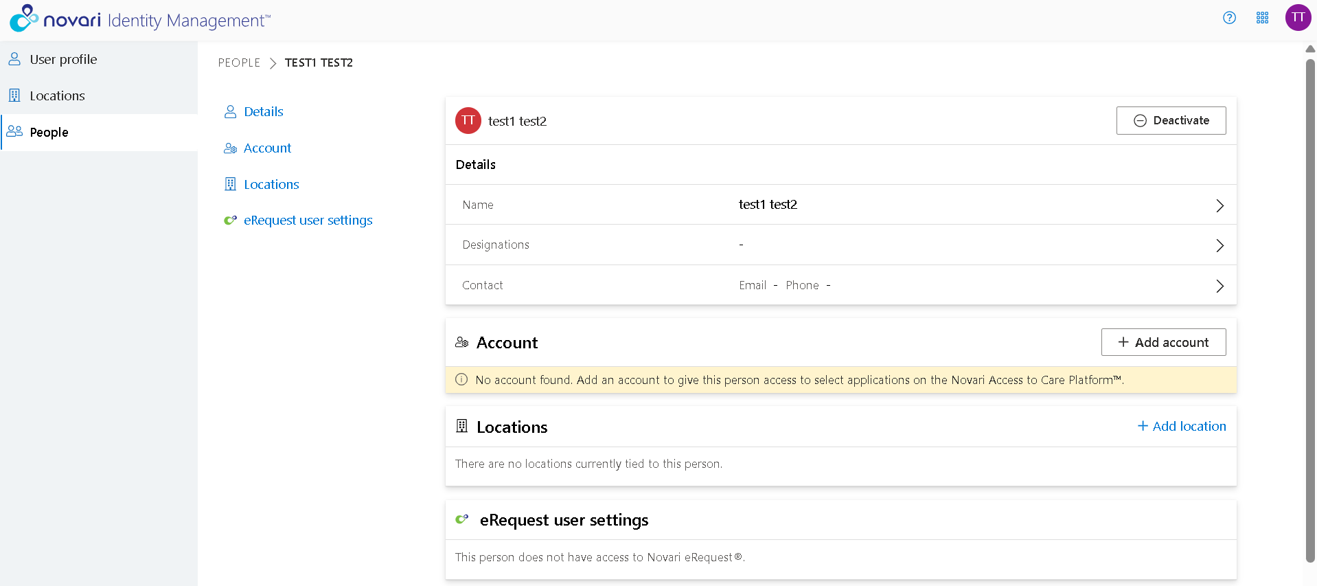Click the Add account button

[x=1163, y=342]
